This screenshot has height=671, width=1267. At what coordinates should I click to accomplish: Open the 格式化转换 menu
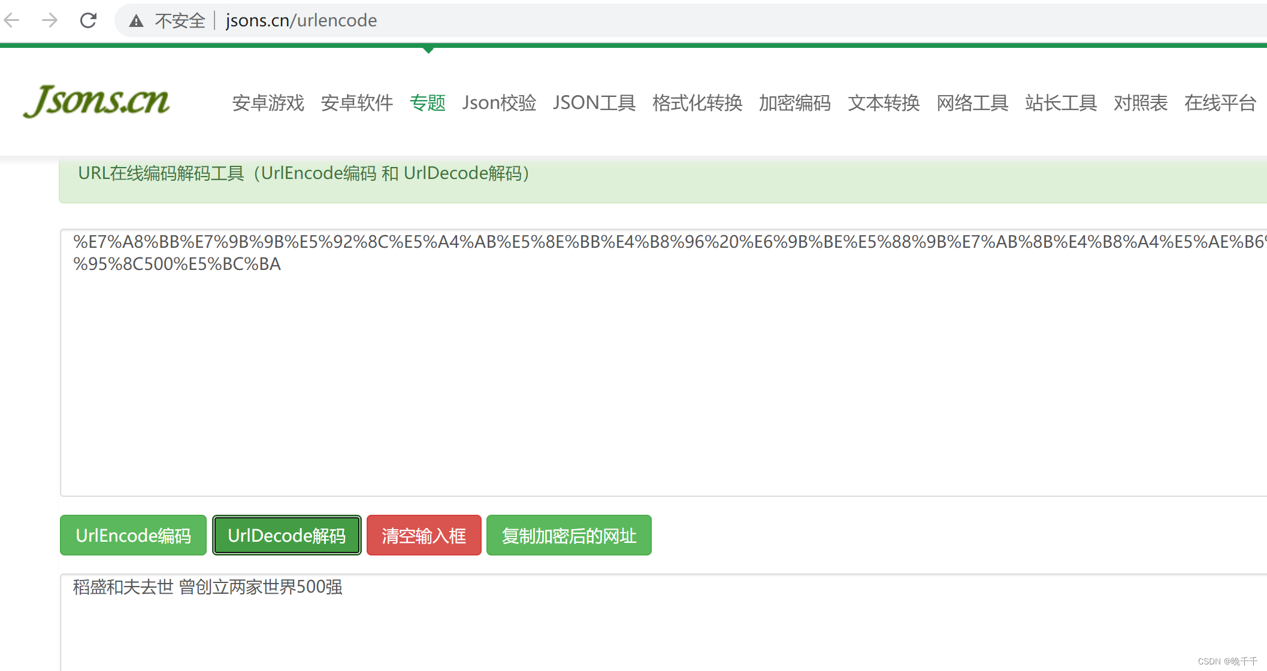697,103
